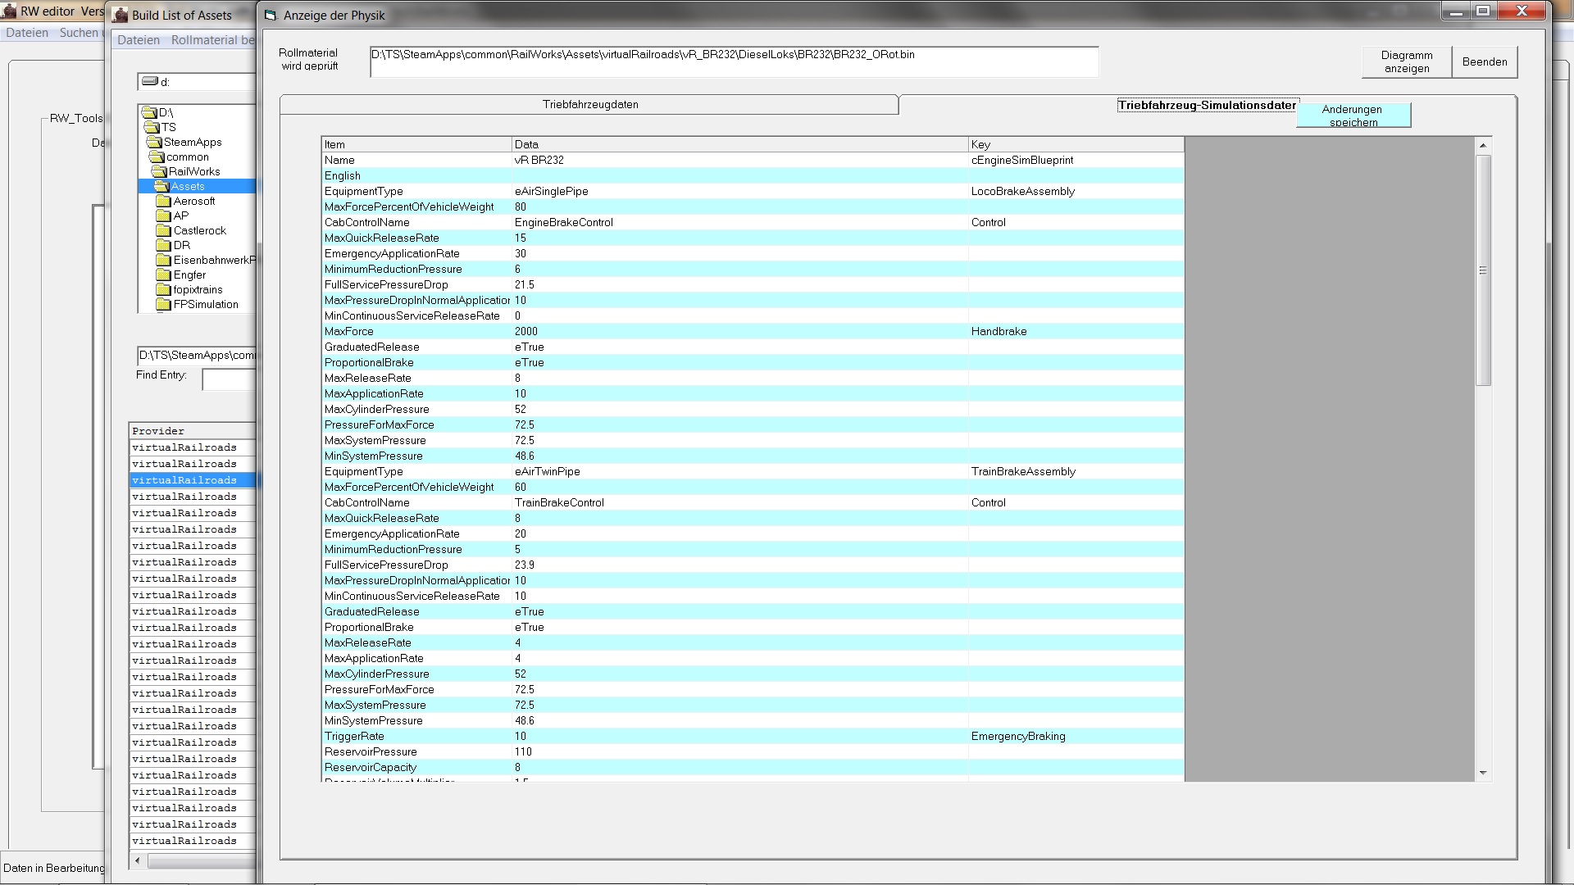1574x885 pixels.
Task: Click the open Assets folder icon
Action: 161,186
